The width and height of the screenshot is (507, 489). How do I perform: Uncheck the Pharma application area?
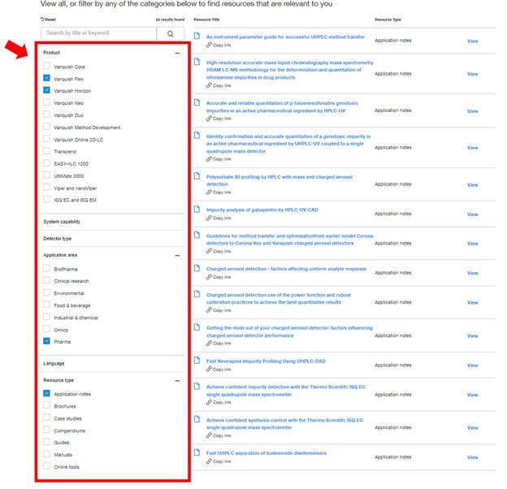(x=46, y=341)
